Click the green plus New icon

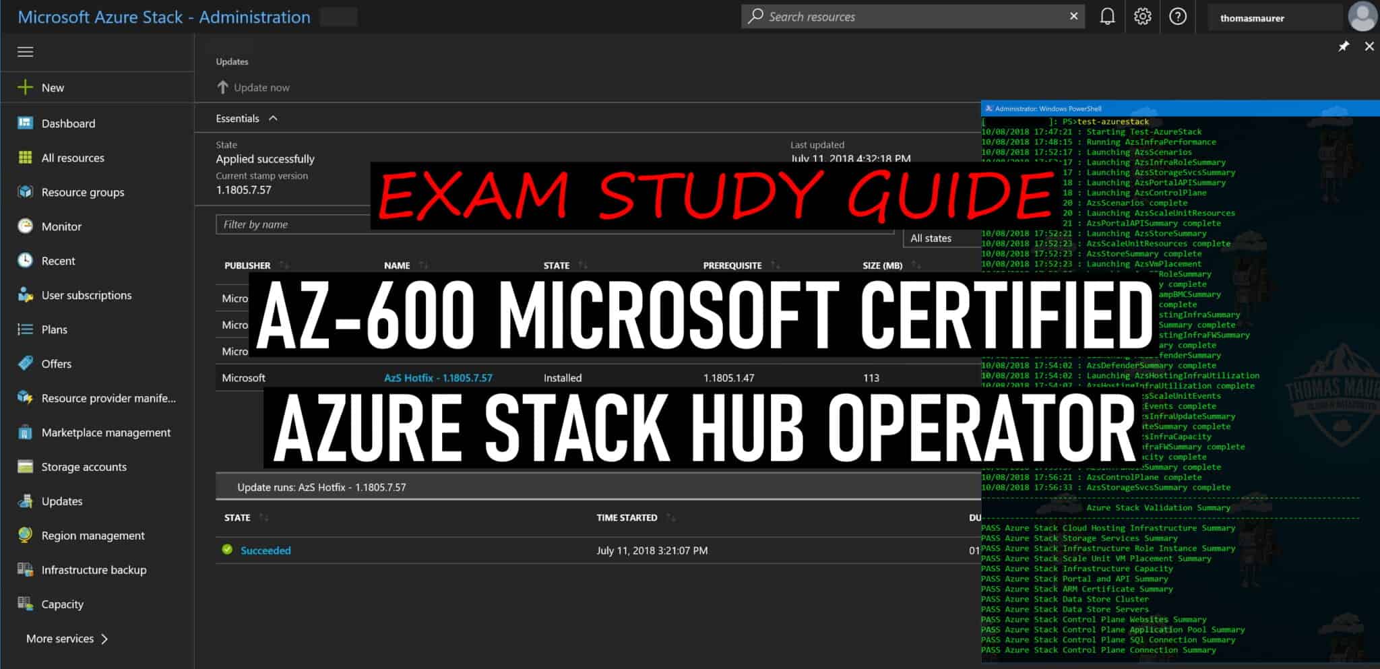click(25, 88)
